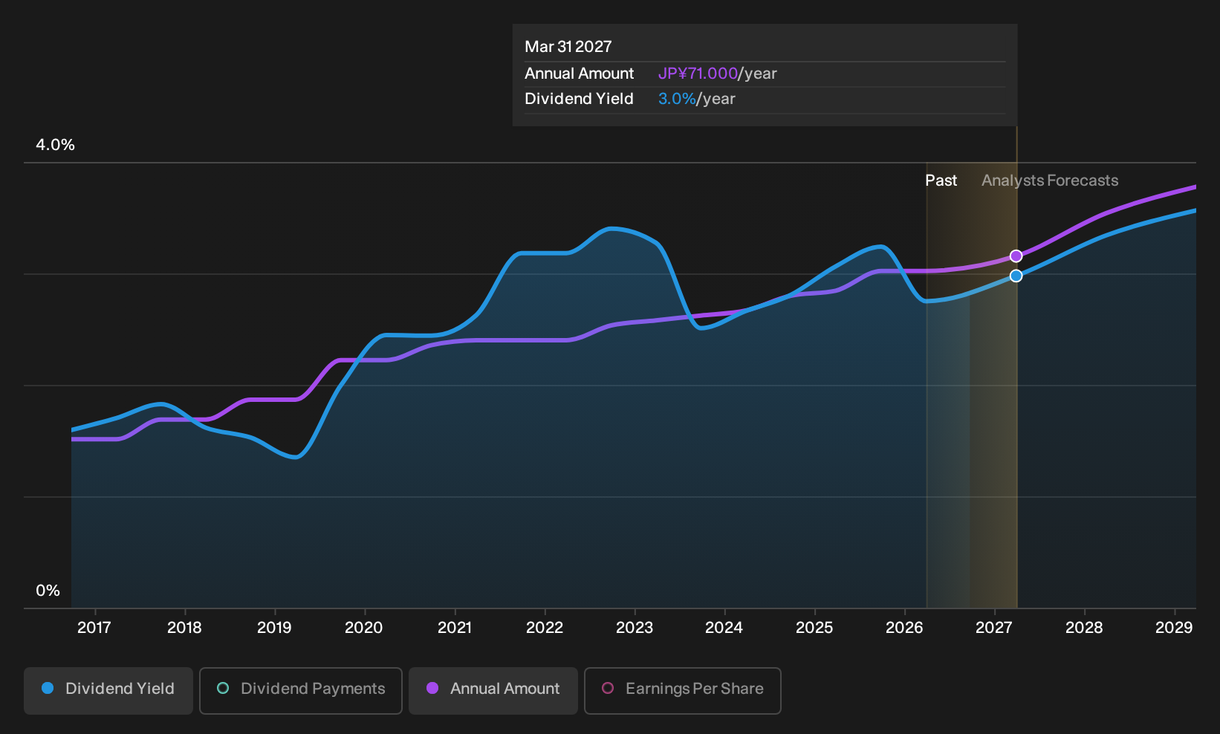Click the 2023 x-axis label
This screenshot has height=734, width=1220.
pyautogui.click(x=635, y=628)
